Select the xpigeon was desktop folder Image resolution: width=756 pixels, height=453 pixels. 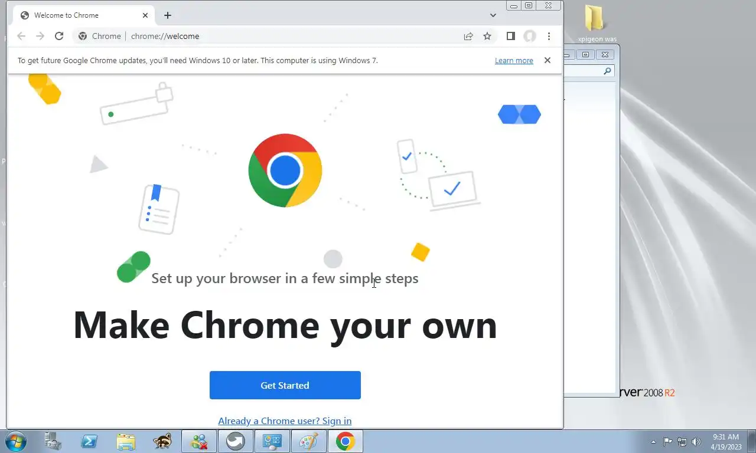point(597,25)
